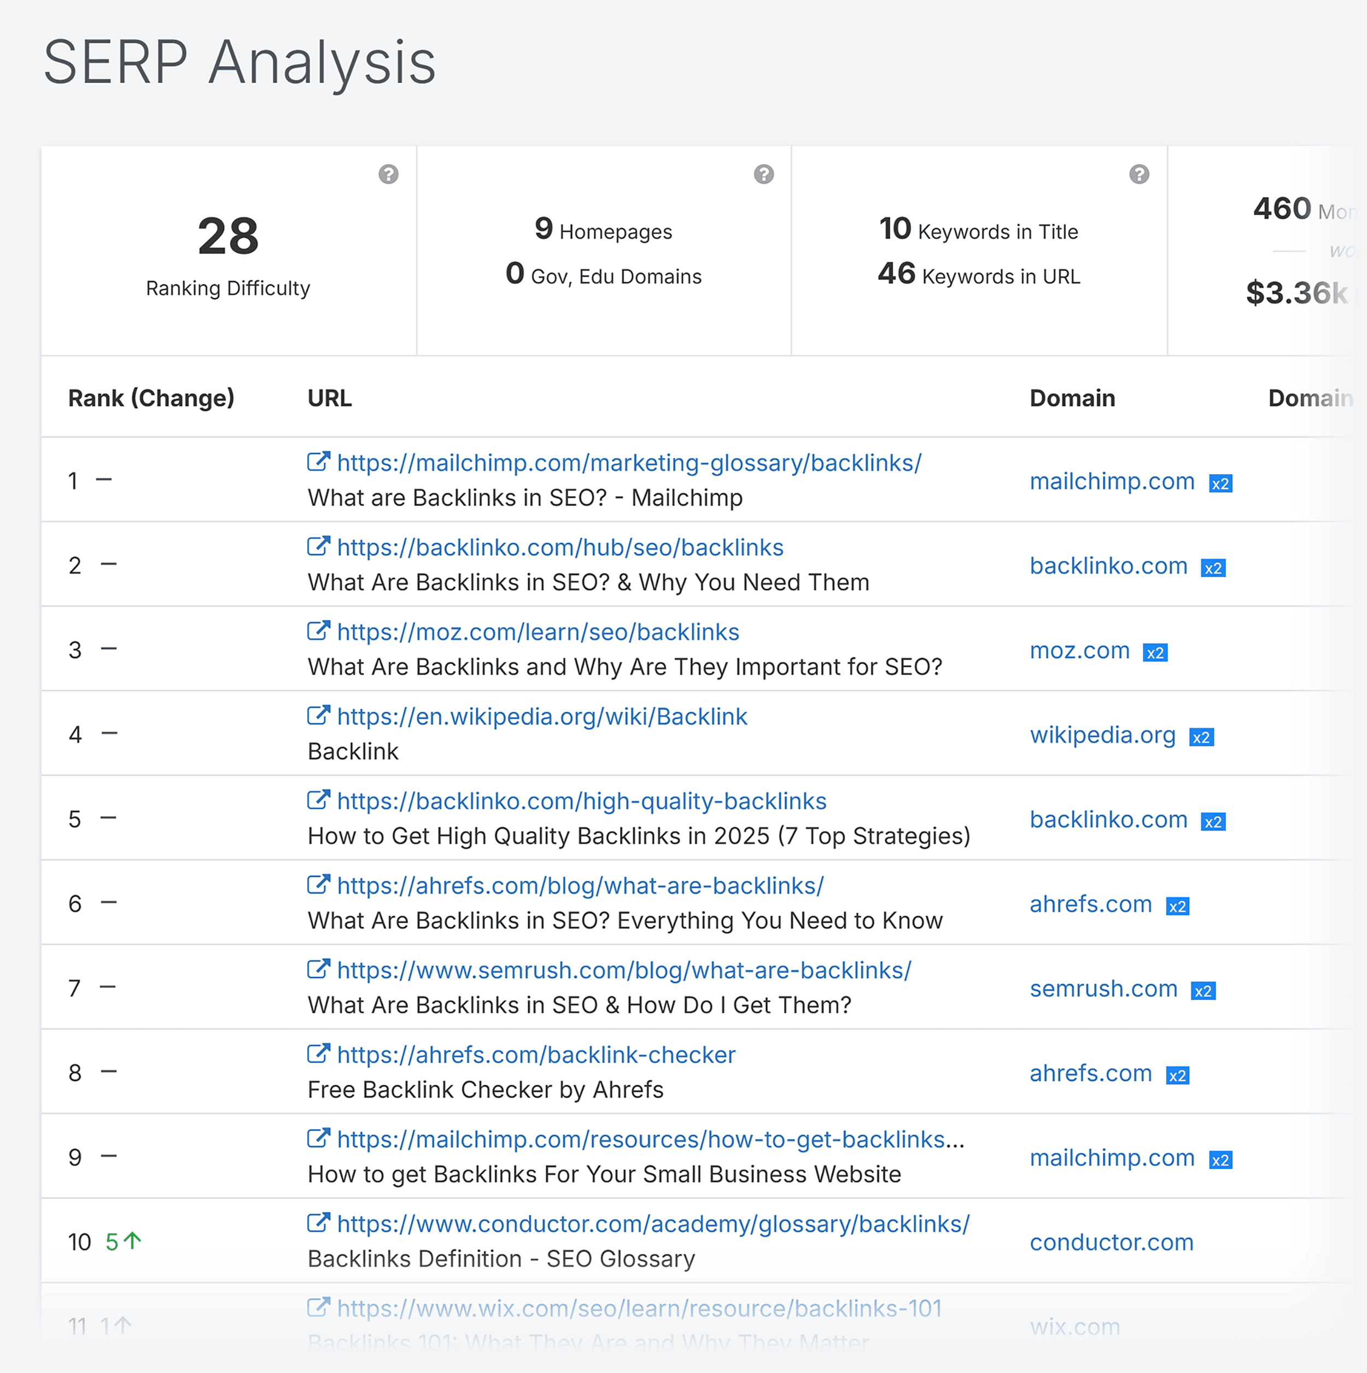This screenshot has height=1373, width=1367.
Task: Click external-link icon for backlinko hub/seo URL
Action: [x=318, y=546]
